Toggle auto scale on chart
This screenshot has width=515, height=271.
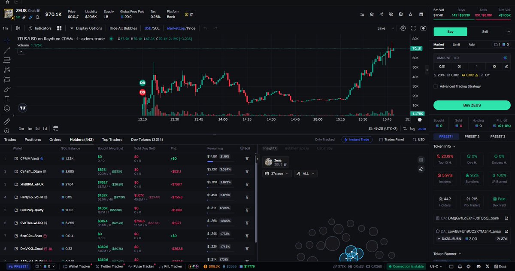(422, 128)
